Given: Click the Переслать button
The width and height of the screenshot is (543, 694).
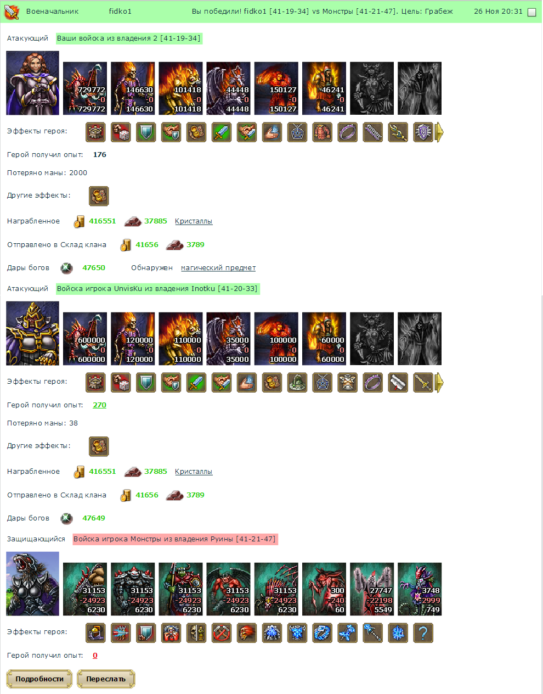Looking at the screenshot, I should 106,679.
